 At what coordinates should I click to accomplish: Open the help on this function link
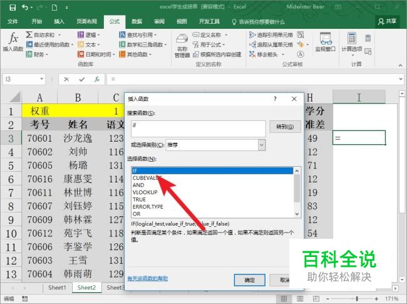(x=147, y=278)
